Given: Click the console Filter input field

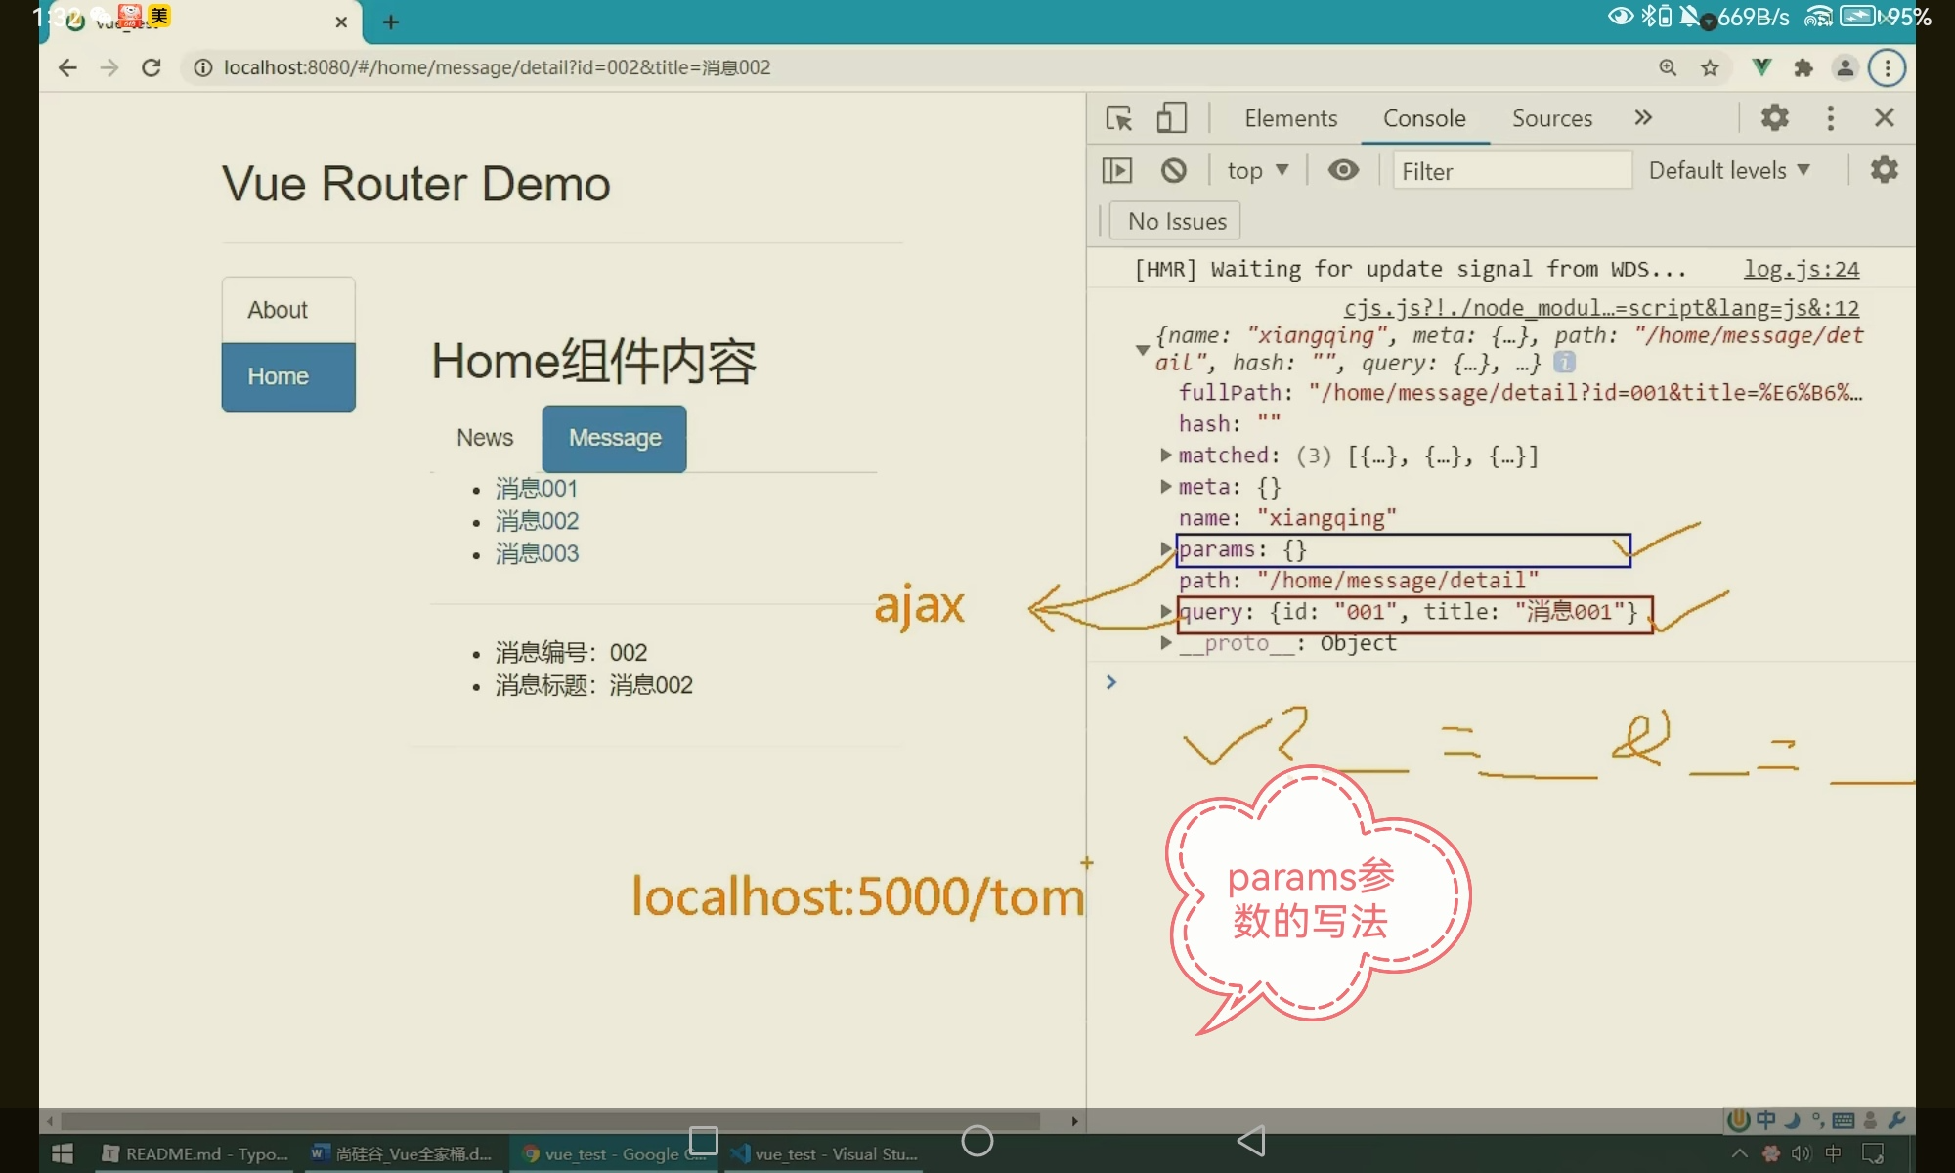Looking at the screenshot, I should 1510,171.
